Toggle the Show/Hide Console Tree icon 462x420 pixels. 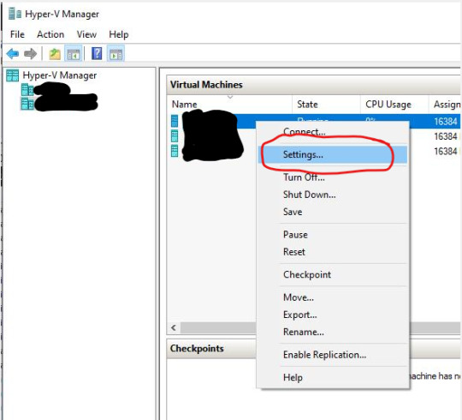coord(74,54)
